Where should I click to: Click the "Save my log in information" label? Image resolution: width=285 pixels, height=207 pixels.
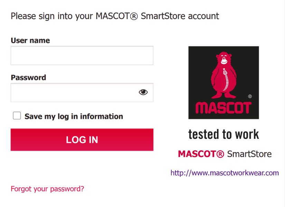(x=74, y=116)
